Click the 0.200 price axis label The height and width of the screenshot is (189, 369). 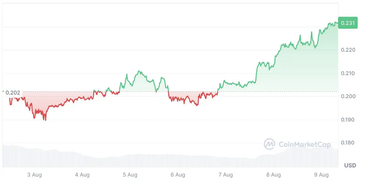click(x=348, y=96)
